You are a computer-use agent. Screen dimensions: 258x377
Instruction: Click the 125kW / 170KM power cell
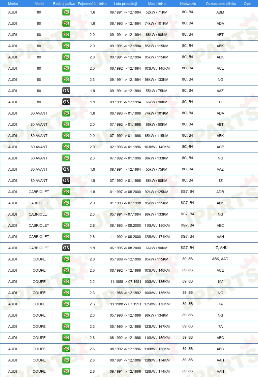[x=157, y=304]
